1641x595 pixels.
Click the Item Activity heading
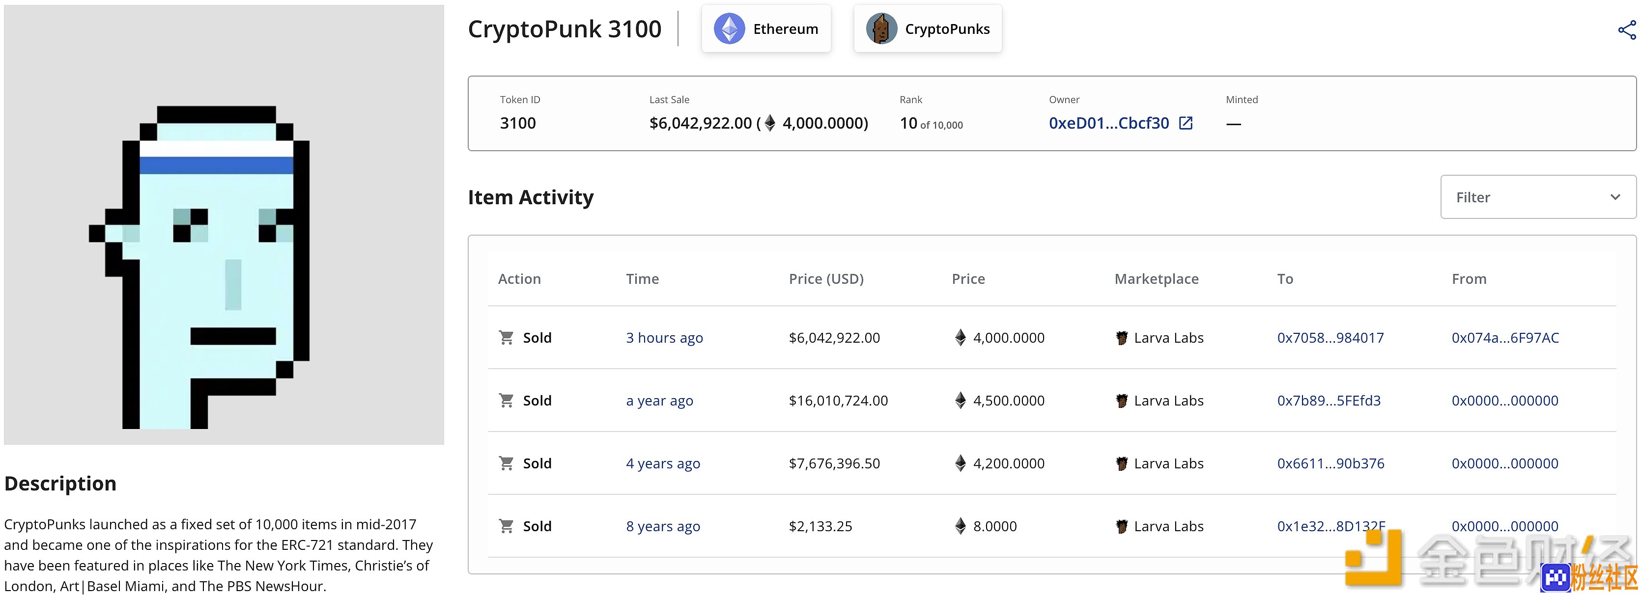coord(530,198)
